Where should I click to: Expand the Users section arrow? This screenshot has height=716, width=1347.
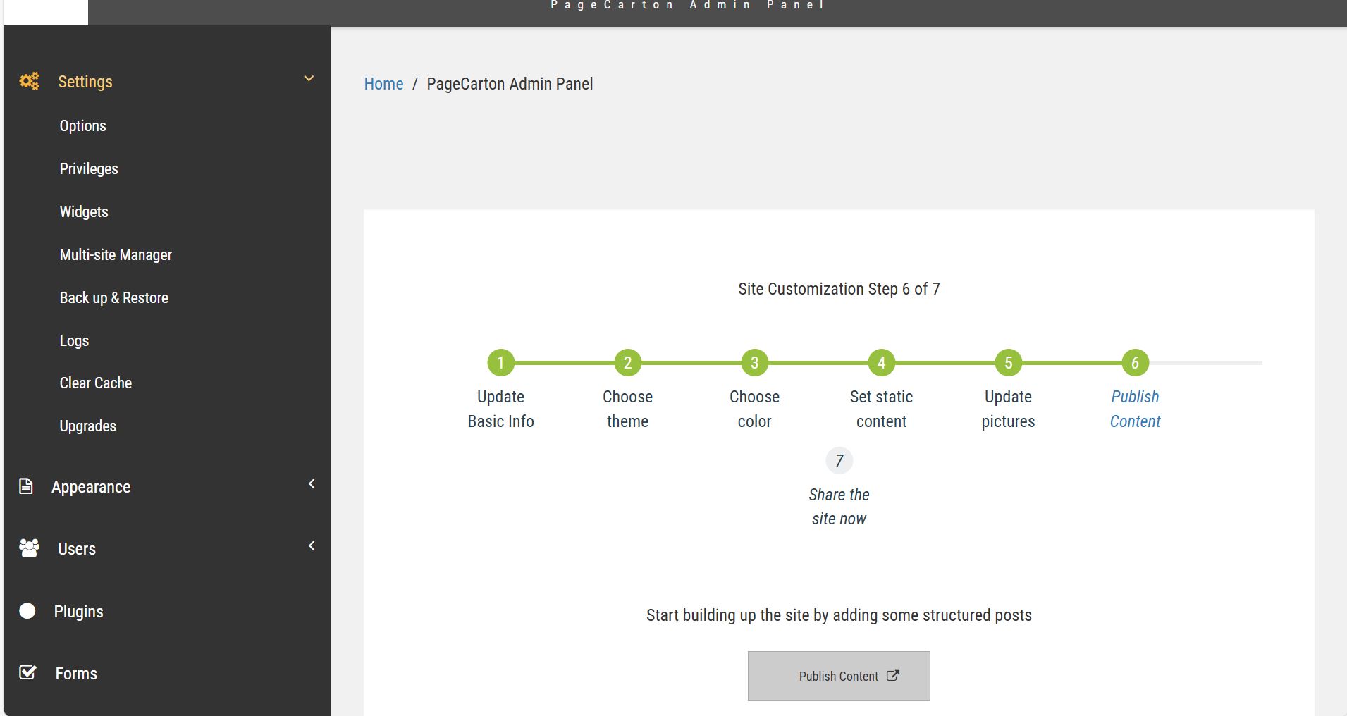coord(312,545)
